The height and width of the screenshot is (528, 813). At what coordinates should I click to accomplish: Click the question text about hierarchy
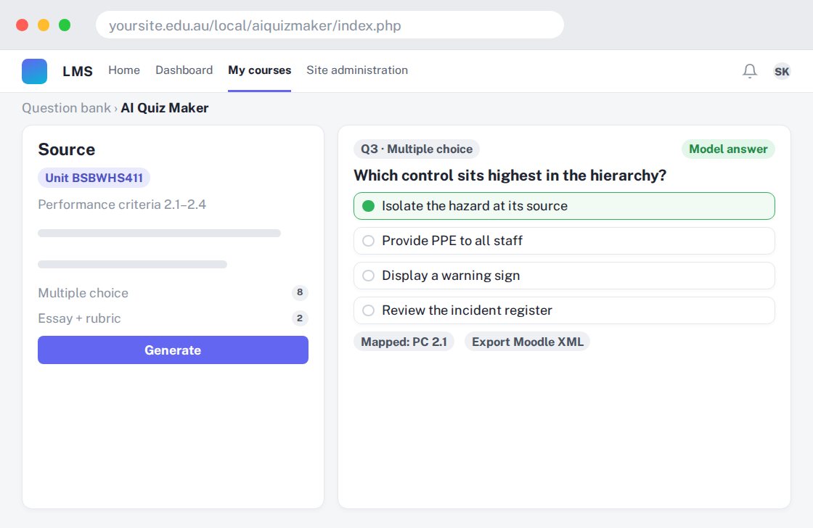click(x=510, y=176)
